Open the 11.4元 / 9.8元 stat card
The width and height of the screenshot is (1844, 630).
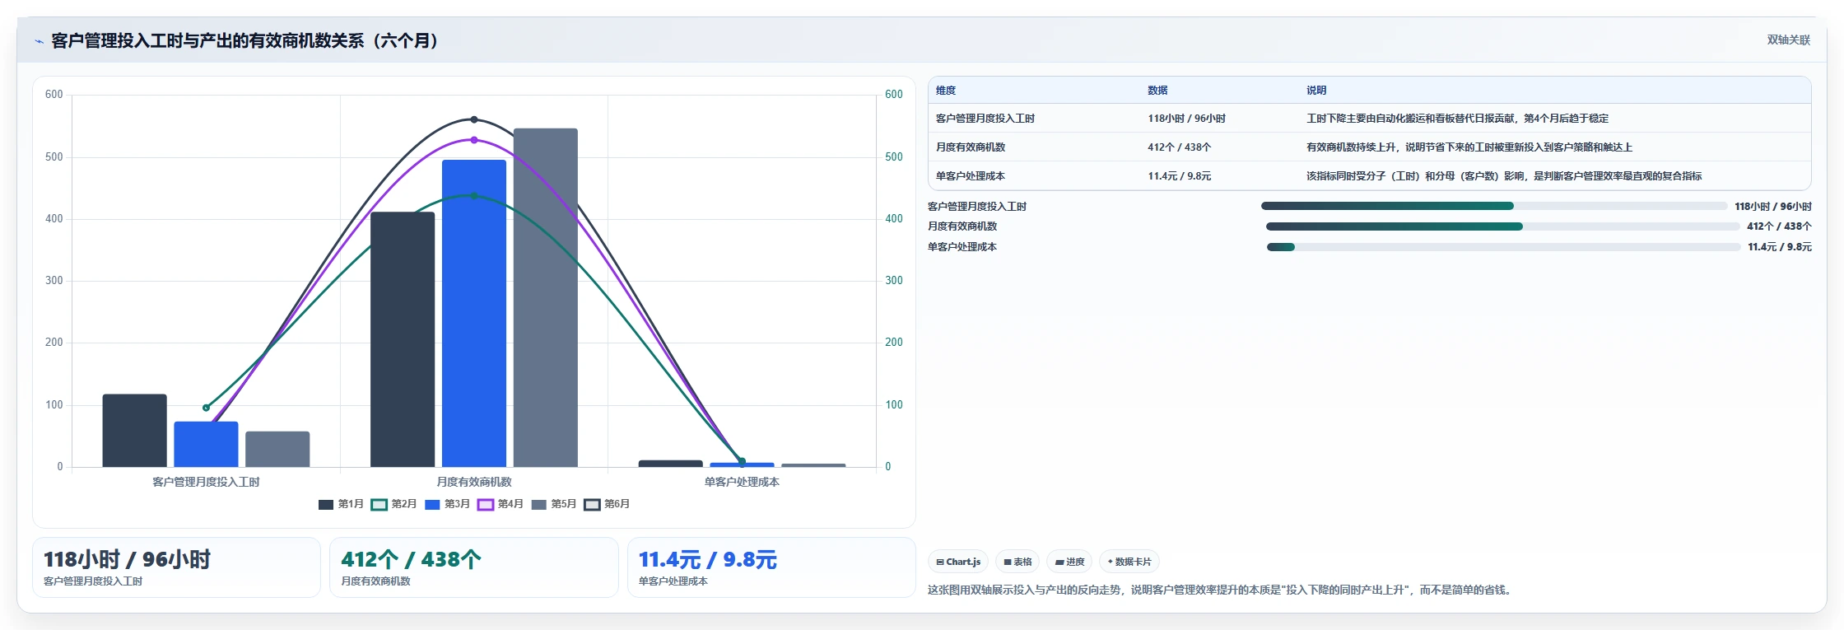(x=771, y=567)
